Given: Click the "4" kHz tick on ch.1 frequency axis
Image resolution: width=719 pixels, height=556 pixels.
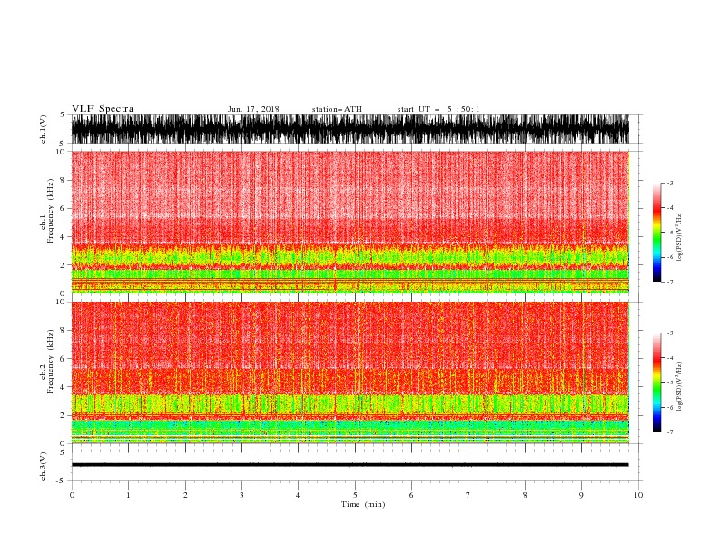Looking at the screenshot, I should tap(64, 237).
